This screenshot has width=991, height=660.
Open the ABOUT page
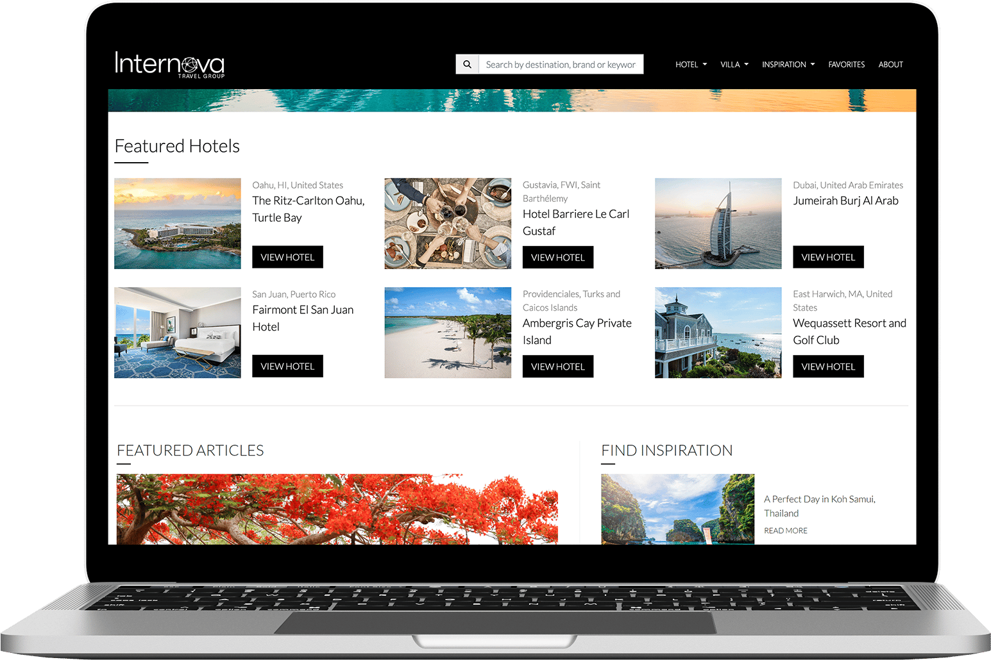890,65
